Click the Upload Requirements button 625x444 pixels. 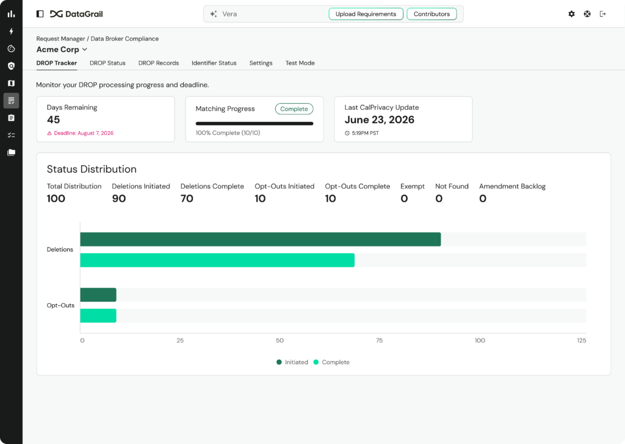click(x=366, y=14)
